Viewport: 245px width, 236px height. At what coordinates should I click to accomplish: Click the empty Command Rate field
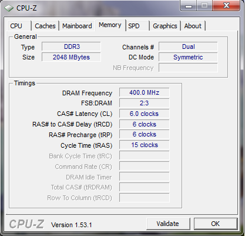[145, 166]
